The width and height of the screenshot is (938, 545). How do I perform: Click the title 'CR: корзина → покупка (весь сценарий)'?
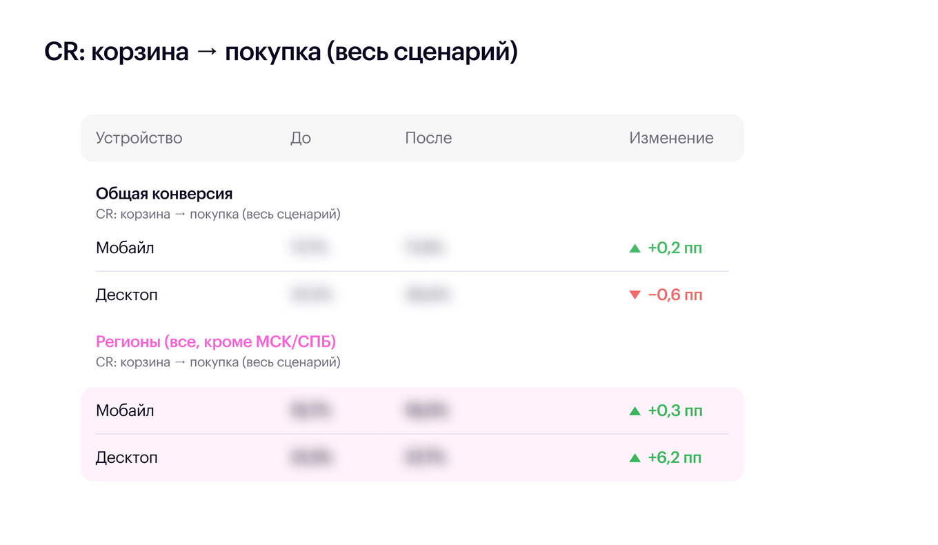point(281,52)
